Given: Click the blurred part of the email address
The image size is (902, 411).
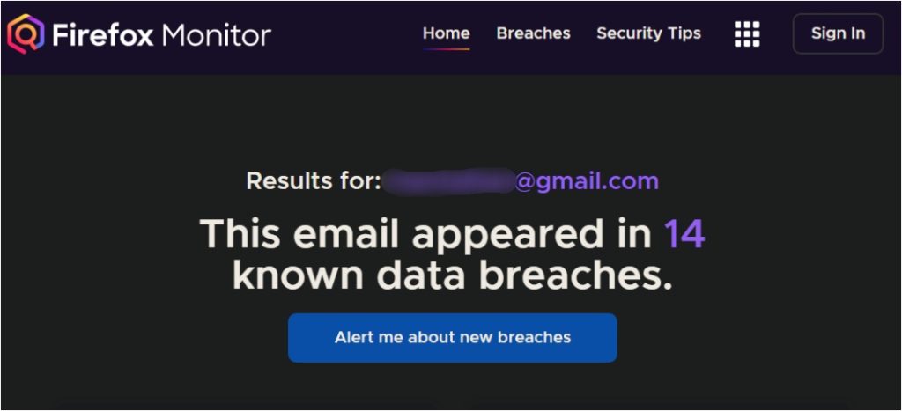Looking at the screenshot, I should (x=448, y=181).
